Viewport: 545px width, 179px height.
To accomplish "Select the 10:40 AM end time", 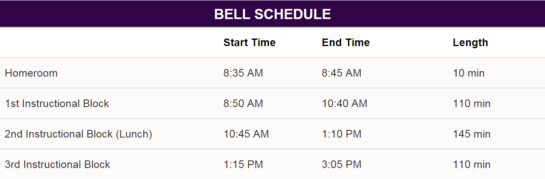I will click(345, 104).
